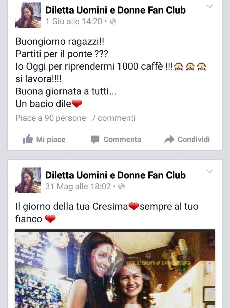The height and width of the screenshot is (308, 230).
Task: Click the thumbs-up icon on the first post
Action: [28, 139]
